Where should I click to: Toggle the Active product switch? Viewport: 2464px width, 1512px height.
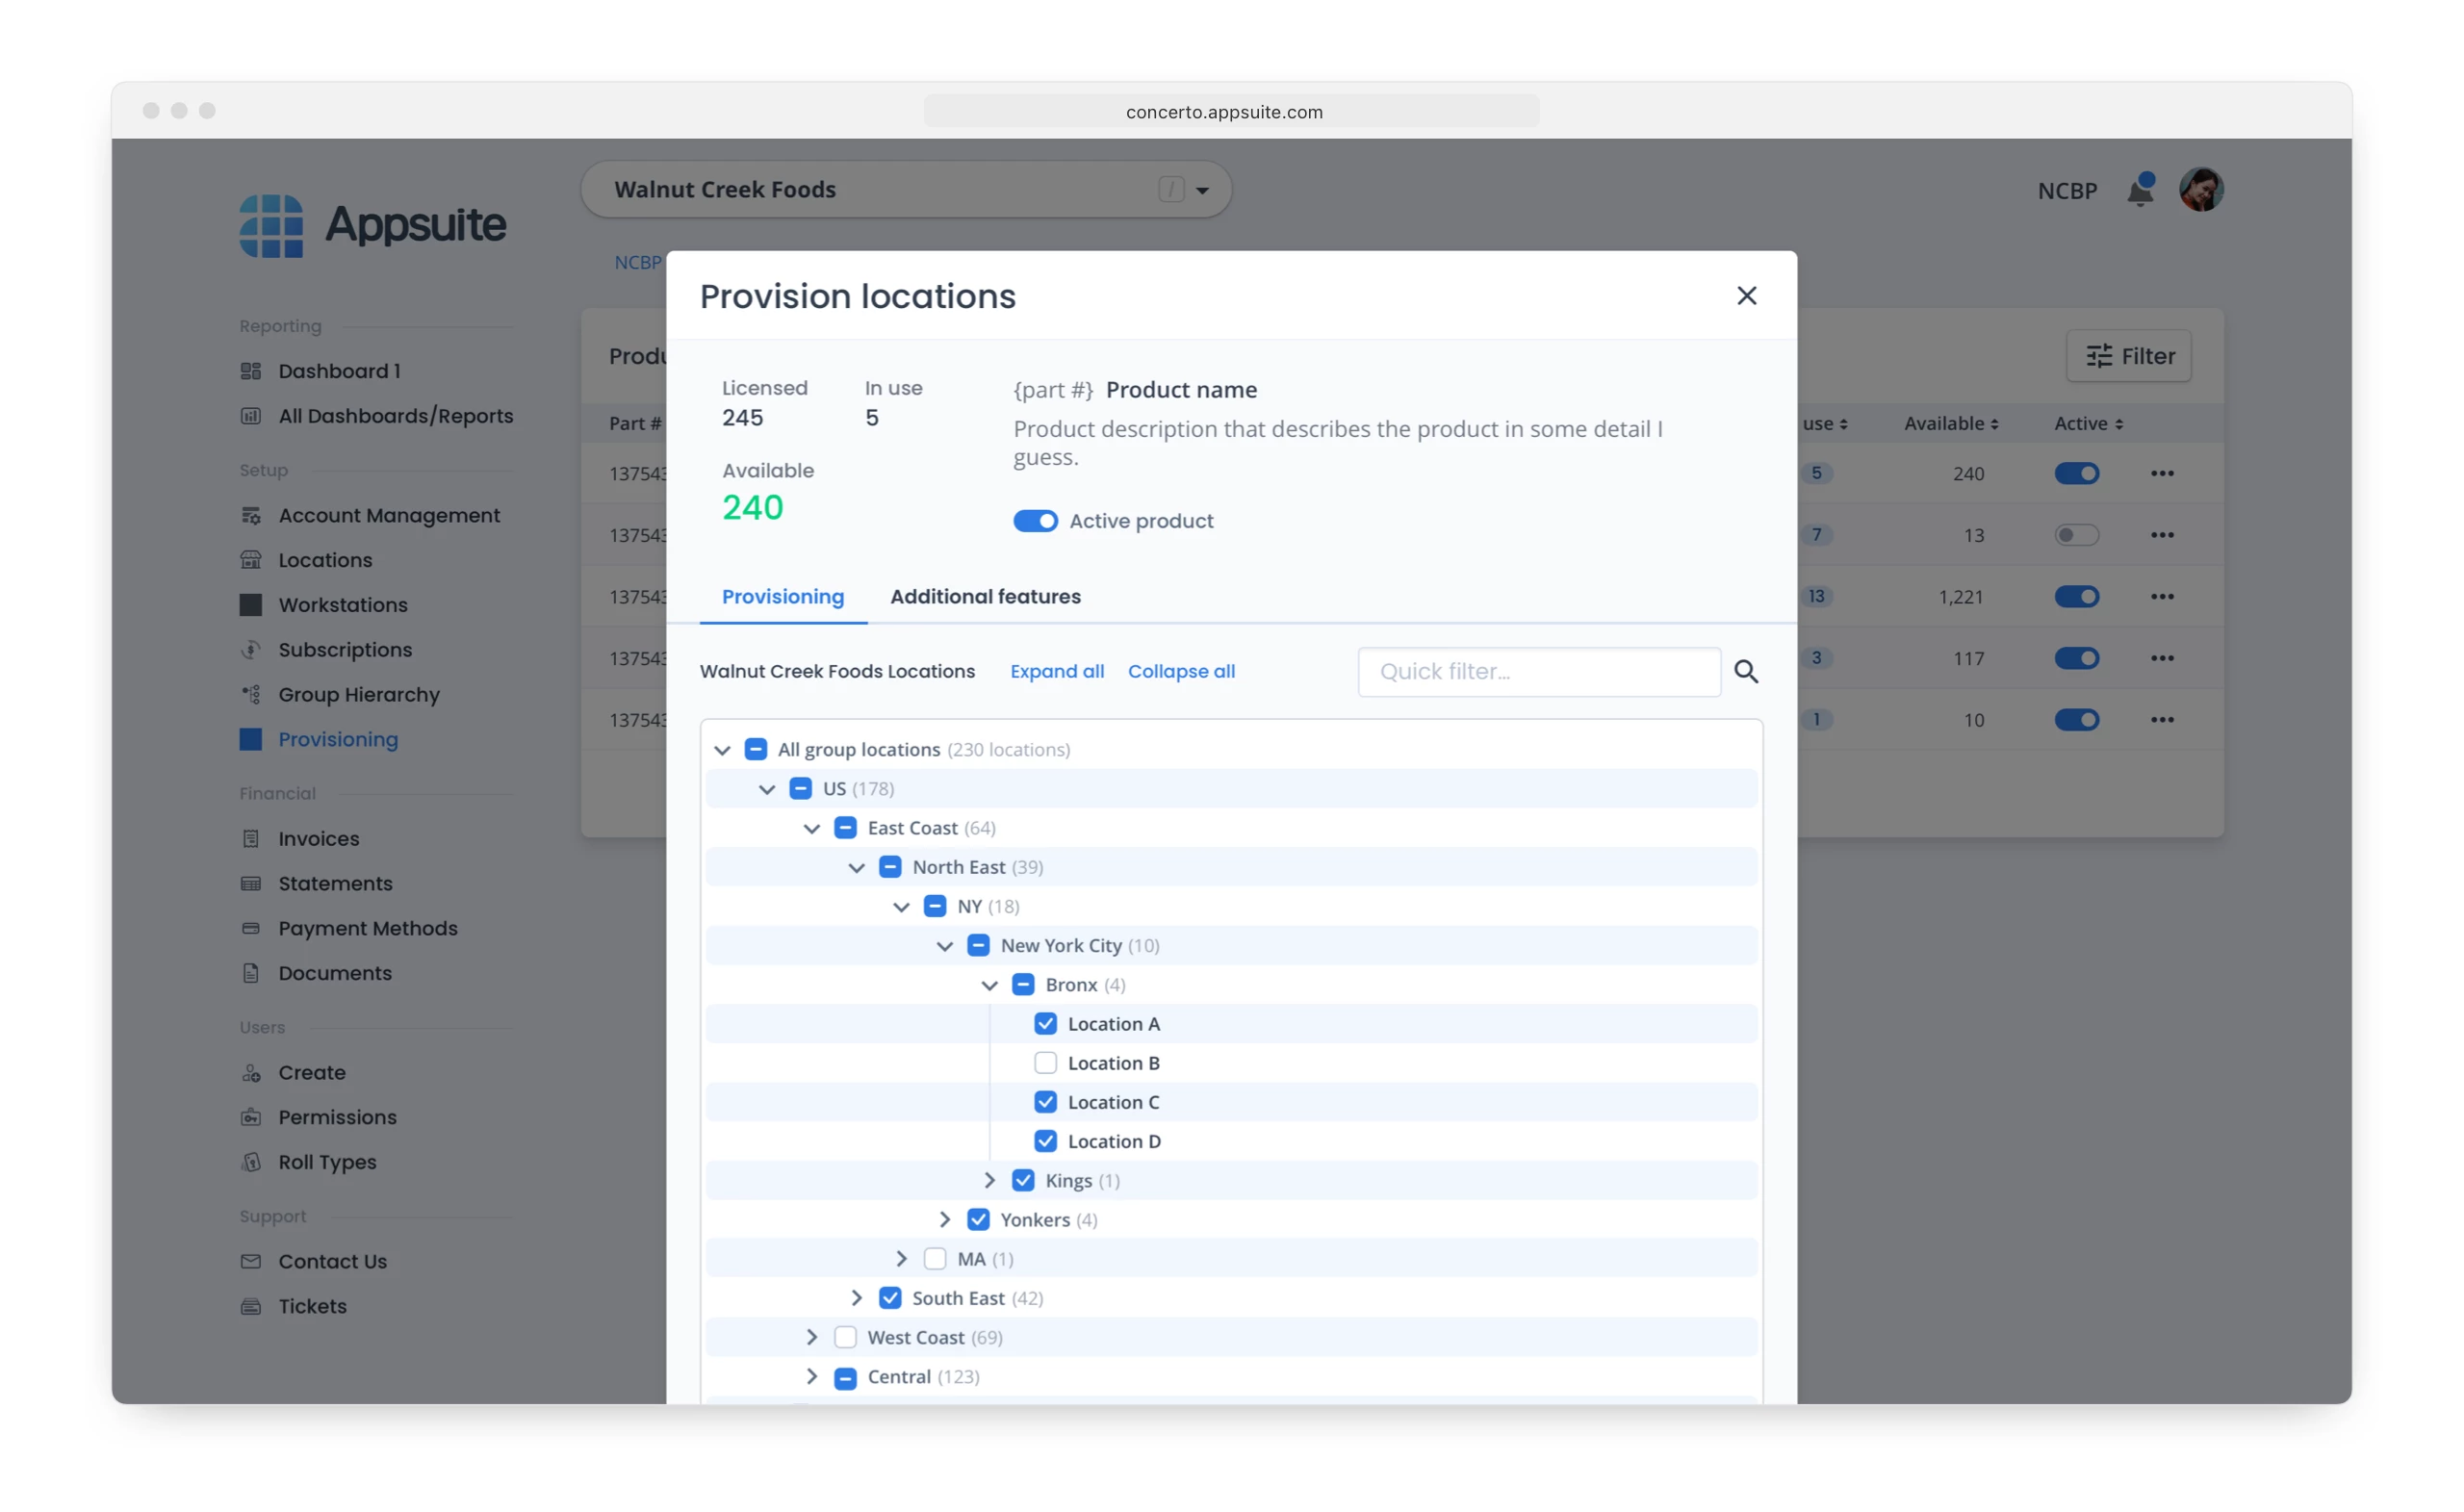click(1035, 521)
